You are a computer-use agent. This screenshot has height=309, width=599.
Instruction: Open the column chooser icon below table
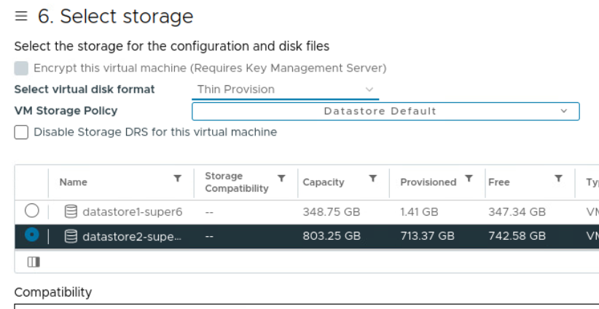[34, 261]
